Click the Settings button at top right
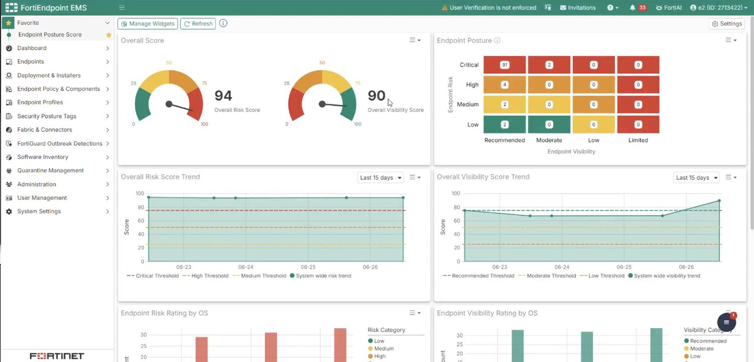 pos(727,24)
